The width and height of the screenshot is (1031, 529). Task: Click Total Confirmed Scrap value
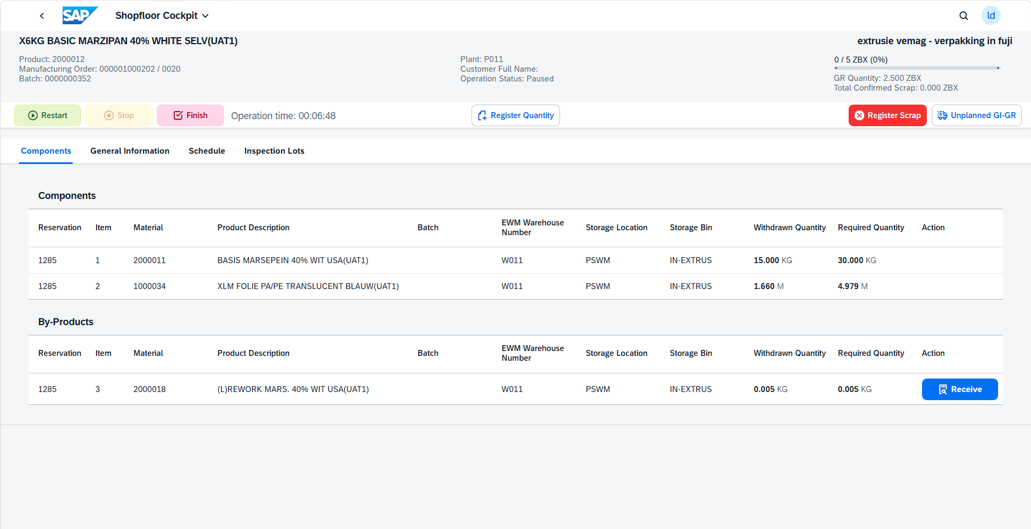pos(896,88)
